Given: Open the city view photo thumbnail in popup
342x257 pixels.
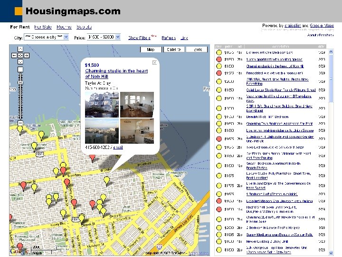Looking at the screenshot, I should [102, 131].
